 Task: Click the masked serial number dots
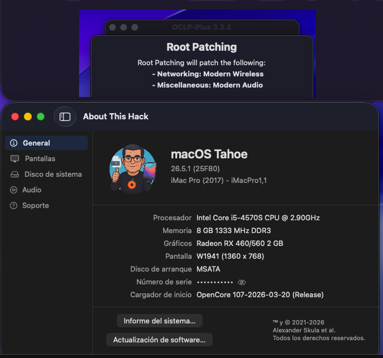coord(215,282)
